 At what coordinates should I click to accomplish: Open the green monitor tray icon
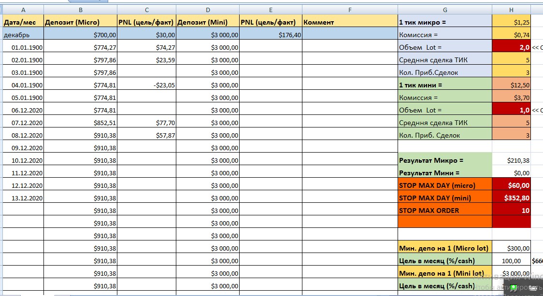pos(513,288)
